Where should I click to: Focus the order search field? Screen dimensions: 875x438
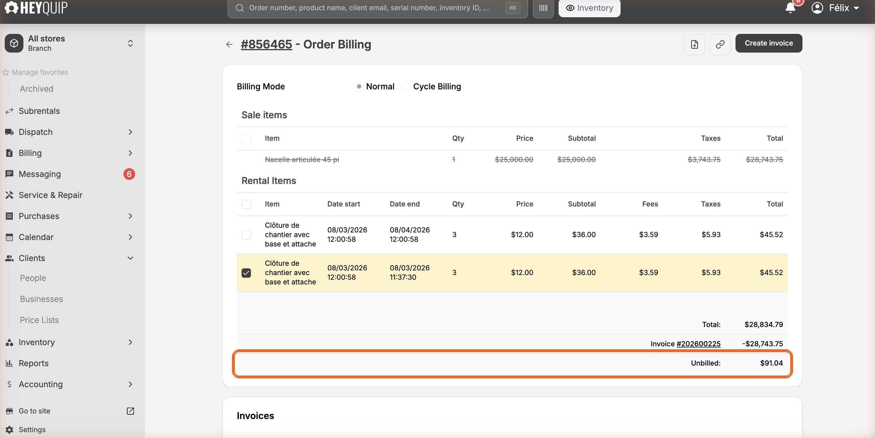click(x=377, y=8)
